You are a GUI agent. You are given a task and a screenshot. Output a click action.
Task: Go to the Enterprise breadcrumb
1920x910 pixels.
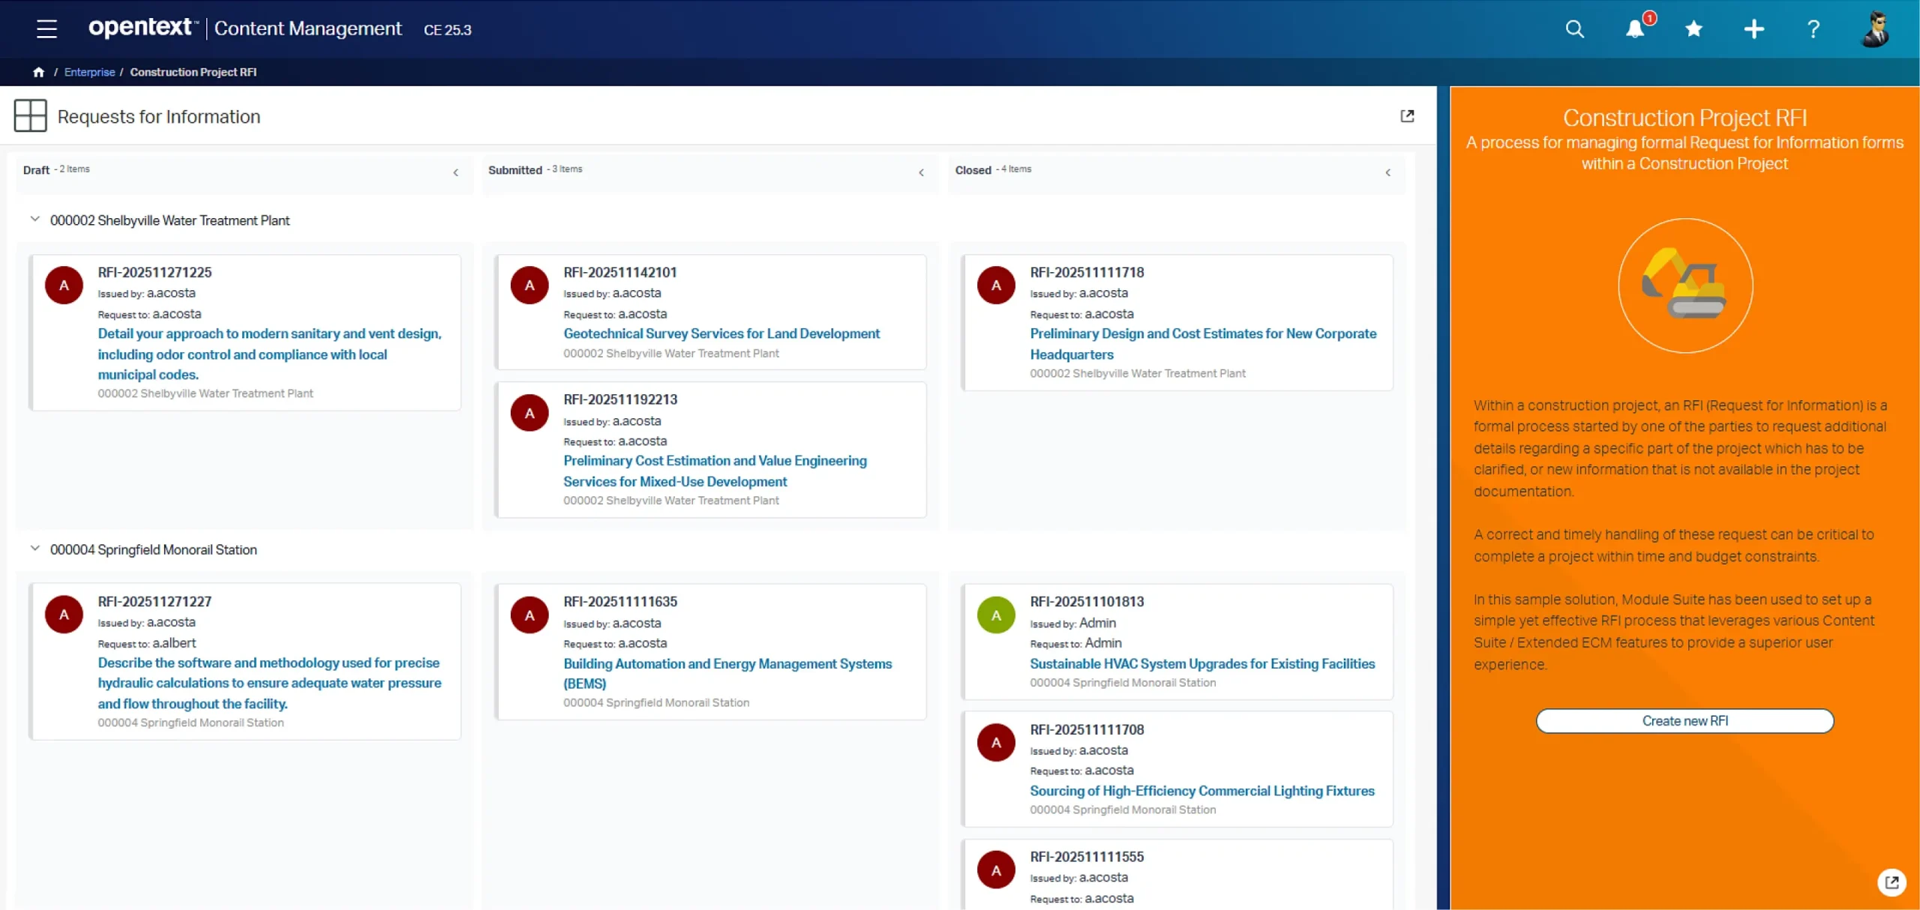pos(89,72)
